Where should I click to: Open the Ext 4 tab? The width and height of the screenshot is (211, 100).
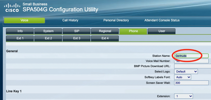[105, 38]
